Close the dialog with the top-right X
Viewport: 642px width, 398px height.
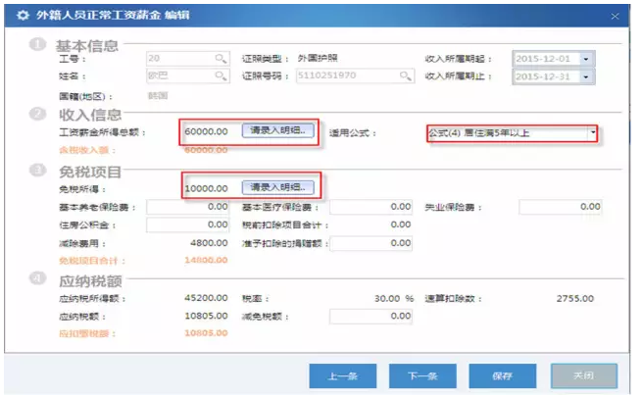pyautogui.click(x=614, y=17)
